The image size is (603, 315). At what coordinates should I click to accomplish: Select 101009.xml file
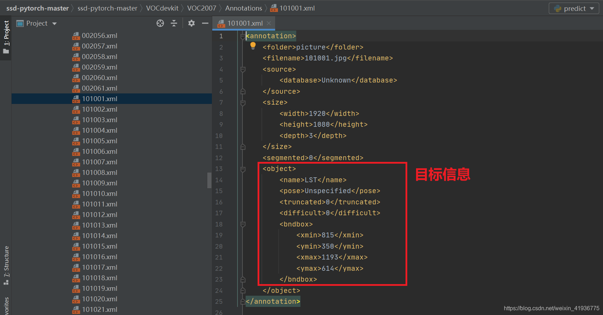point(99,183)
